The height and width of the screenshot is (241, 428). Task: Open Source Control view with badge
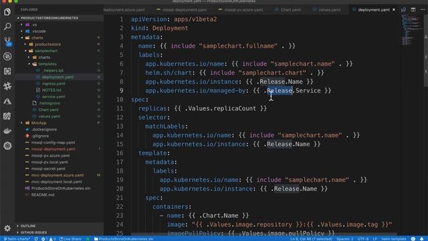7,42
